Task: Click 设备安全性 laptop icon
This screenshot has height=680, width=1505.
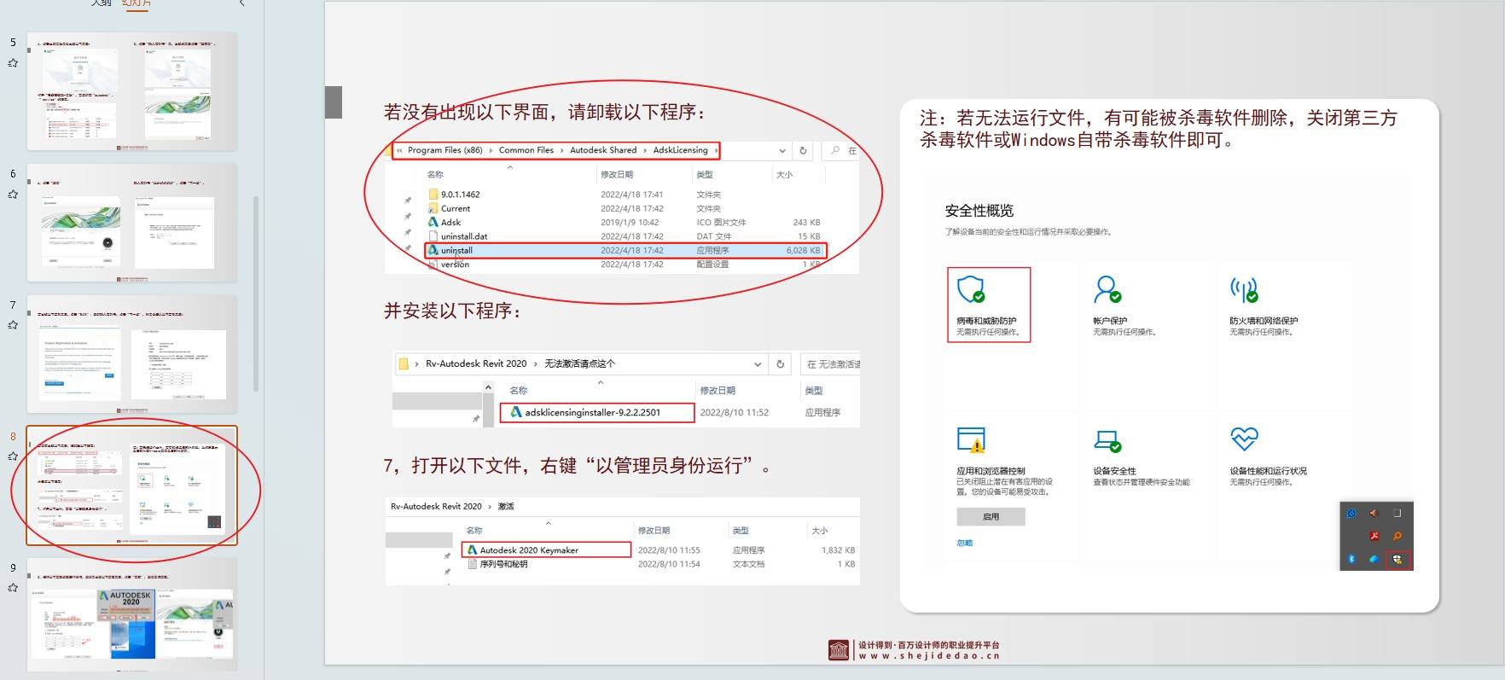Action: click(x=1107, y=440)
